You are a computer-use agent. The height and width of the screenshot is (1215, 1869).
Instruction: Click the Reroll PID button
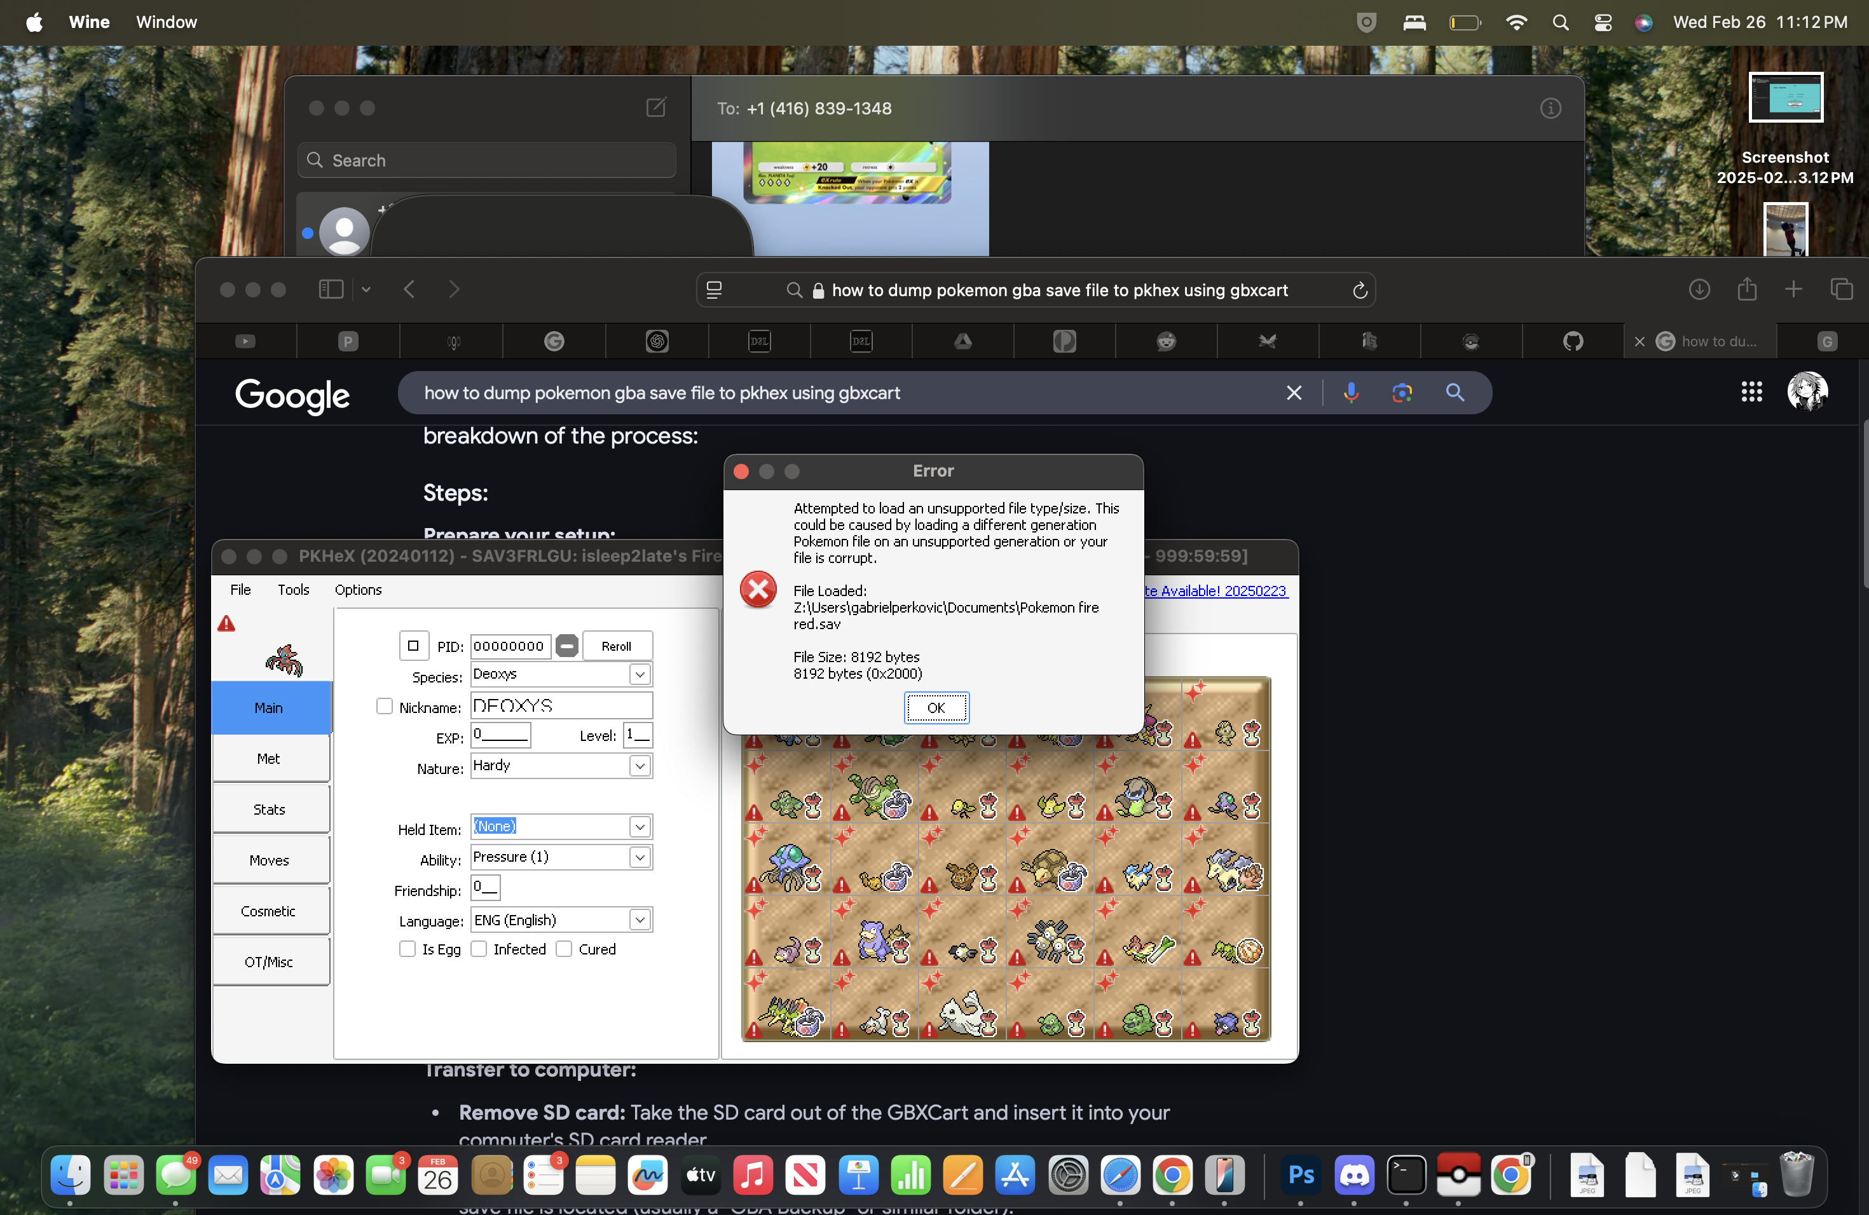[617, 646]
